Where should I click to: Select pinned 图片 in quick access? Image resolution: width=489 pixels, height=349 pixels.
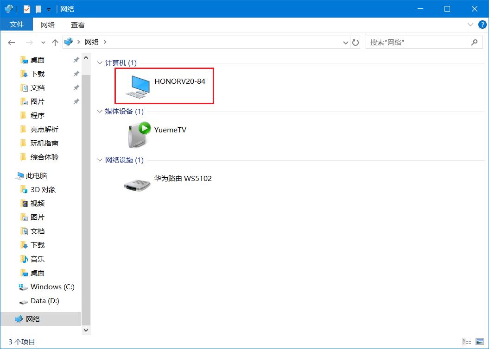[x=38, y=101]
